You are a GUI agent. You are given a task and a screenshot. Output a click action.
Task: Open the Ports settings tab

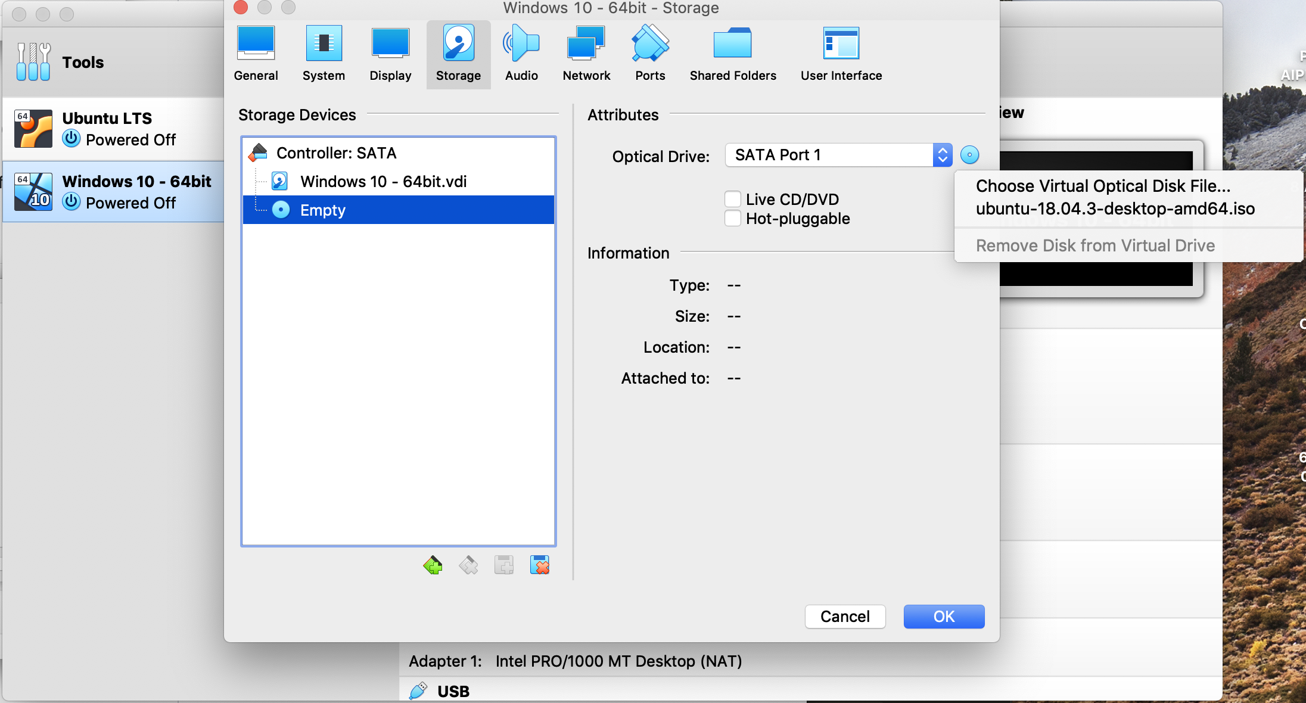[x=650, y=54]
